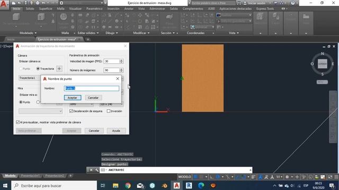Image resolution: width=339 pixels, height=190 pixels.
Task: Click the workspace switching gear in status bar
Action: point(287,177)
